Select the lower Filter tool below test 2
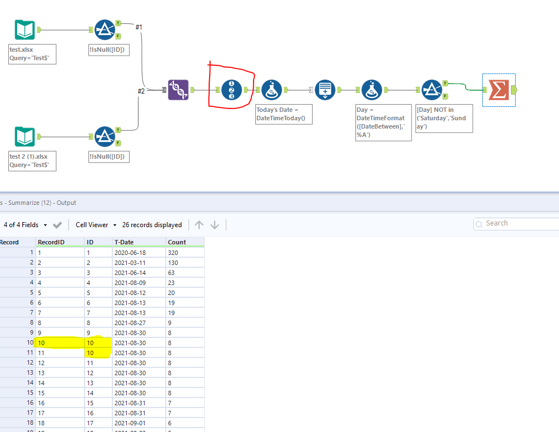 (x=106, y=136)
